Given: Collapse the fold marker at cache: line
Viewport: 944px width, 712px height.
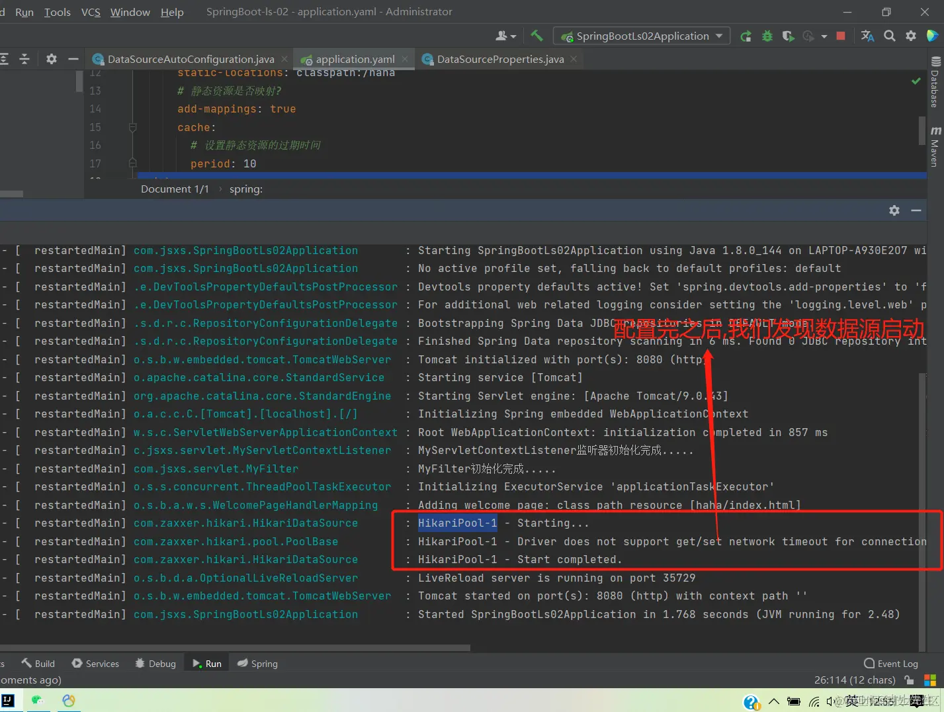Looking at the screenshot, I should tap(132, 127).
